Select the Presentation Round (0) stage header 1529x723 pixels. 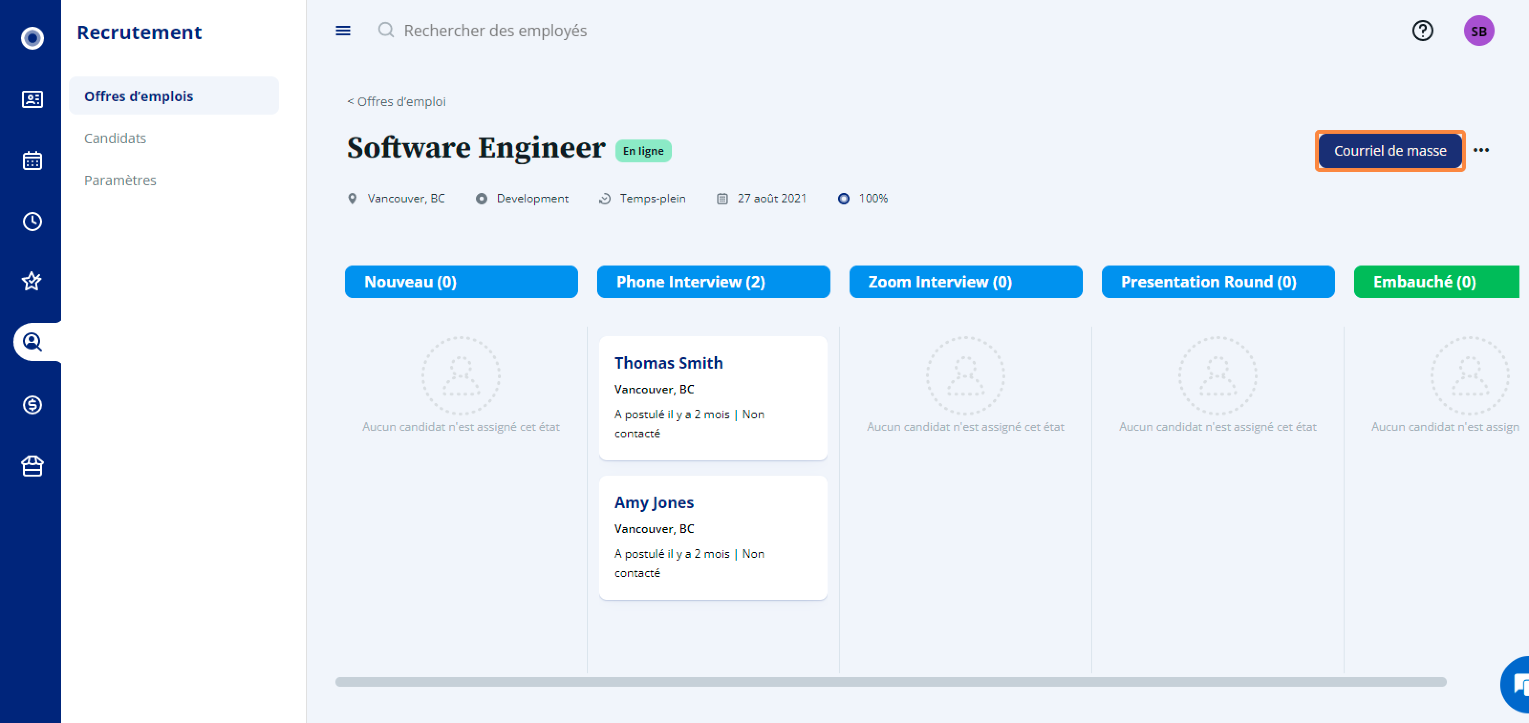coord(1218,282)
